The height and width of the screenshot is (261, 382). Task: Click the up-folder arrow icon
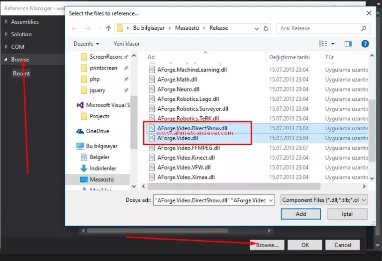[108, 28]
